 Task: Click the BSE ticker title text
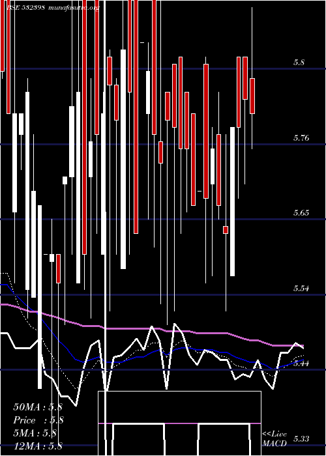[25, 8]
